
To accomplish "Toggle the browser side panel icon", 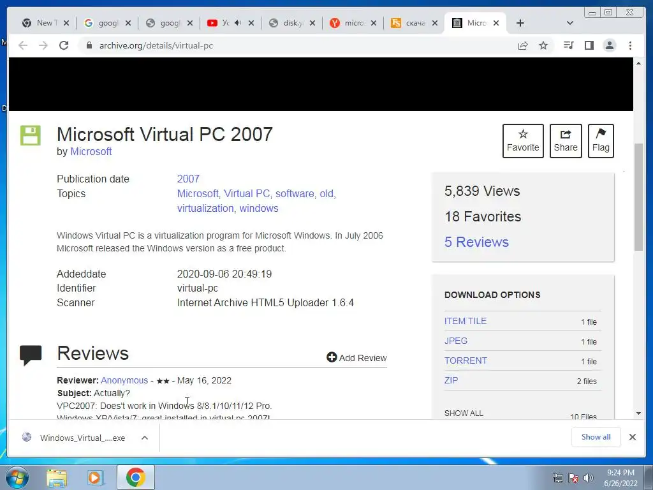I will pyautogui.click(x=589, y=45).
